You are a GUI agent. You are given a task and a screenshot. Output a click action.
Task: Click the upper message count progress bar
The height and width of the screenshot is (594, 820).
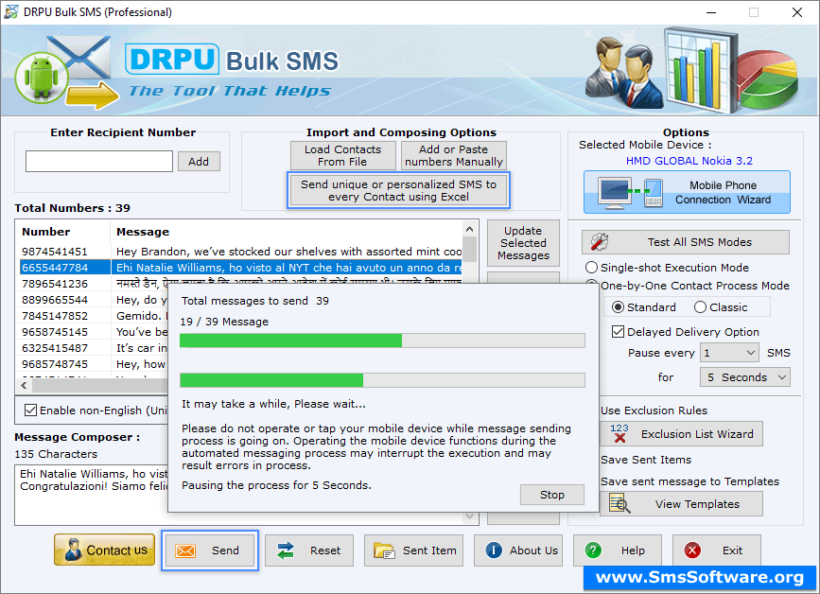tap(382, 341)
